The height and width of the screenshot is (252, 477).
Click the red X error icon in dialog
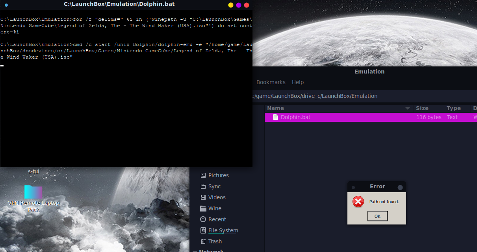[x=358, y=202]
